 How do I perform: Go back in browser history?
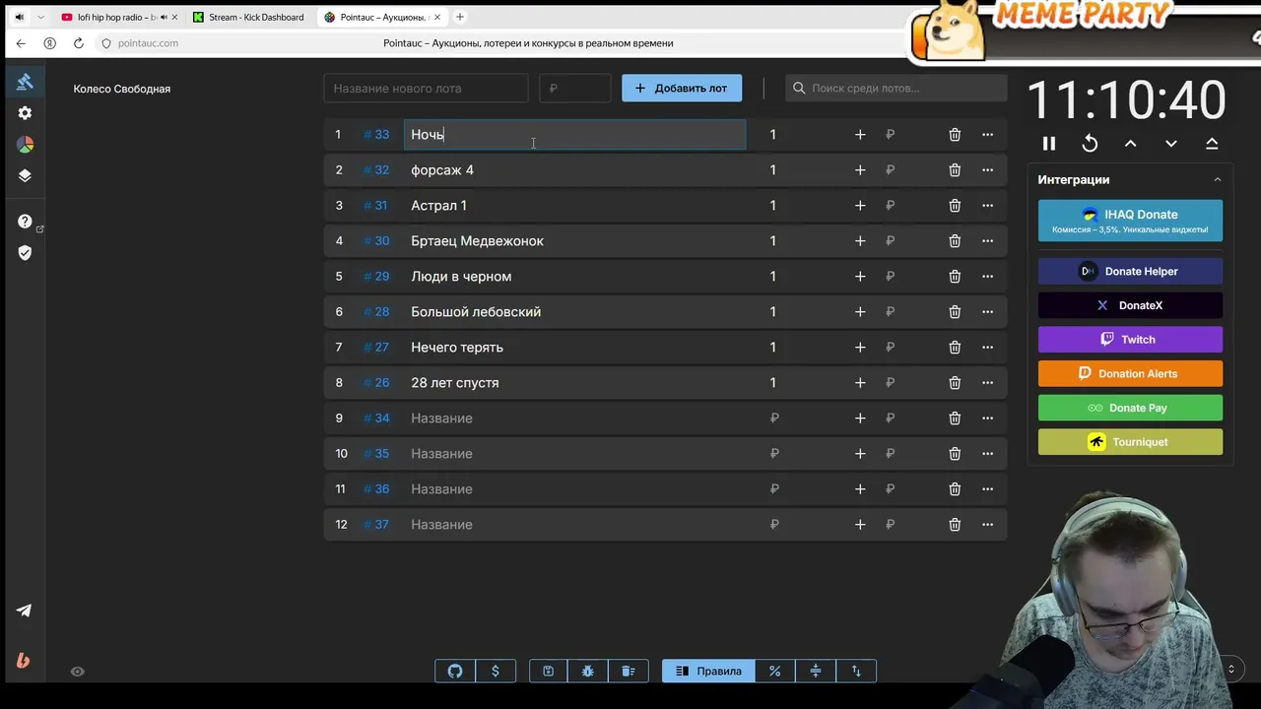[x=21, y=43]
